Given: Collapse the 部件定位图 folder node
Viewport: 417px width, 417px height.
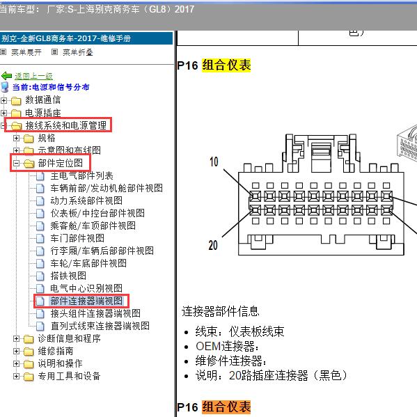Looking at the screenshot, I should pos(16,164).
